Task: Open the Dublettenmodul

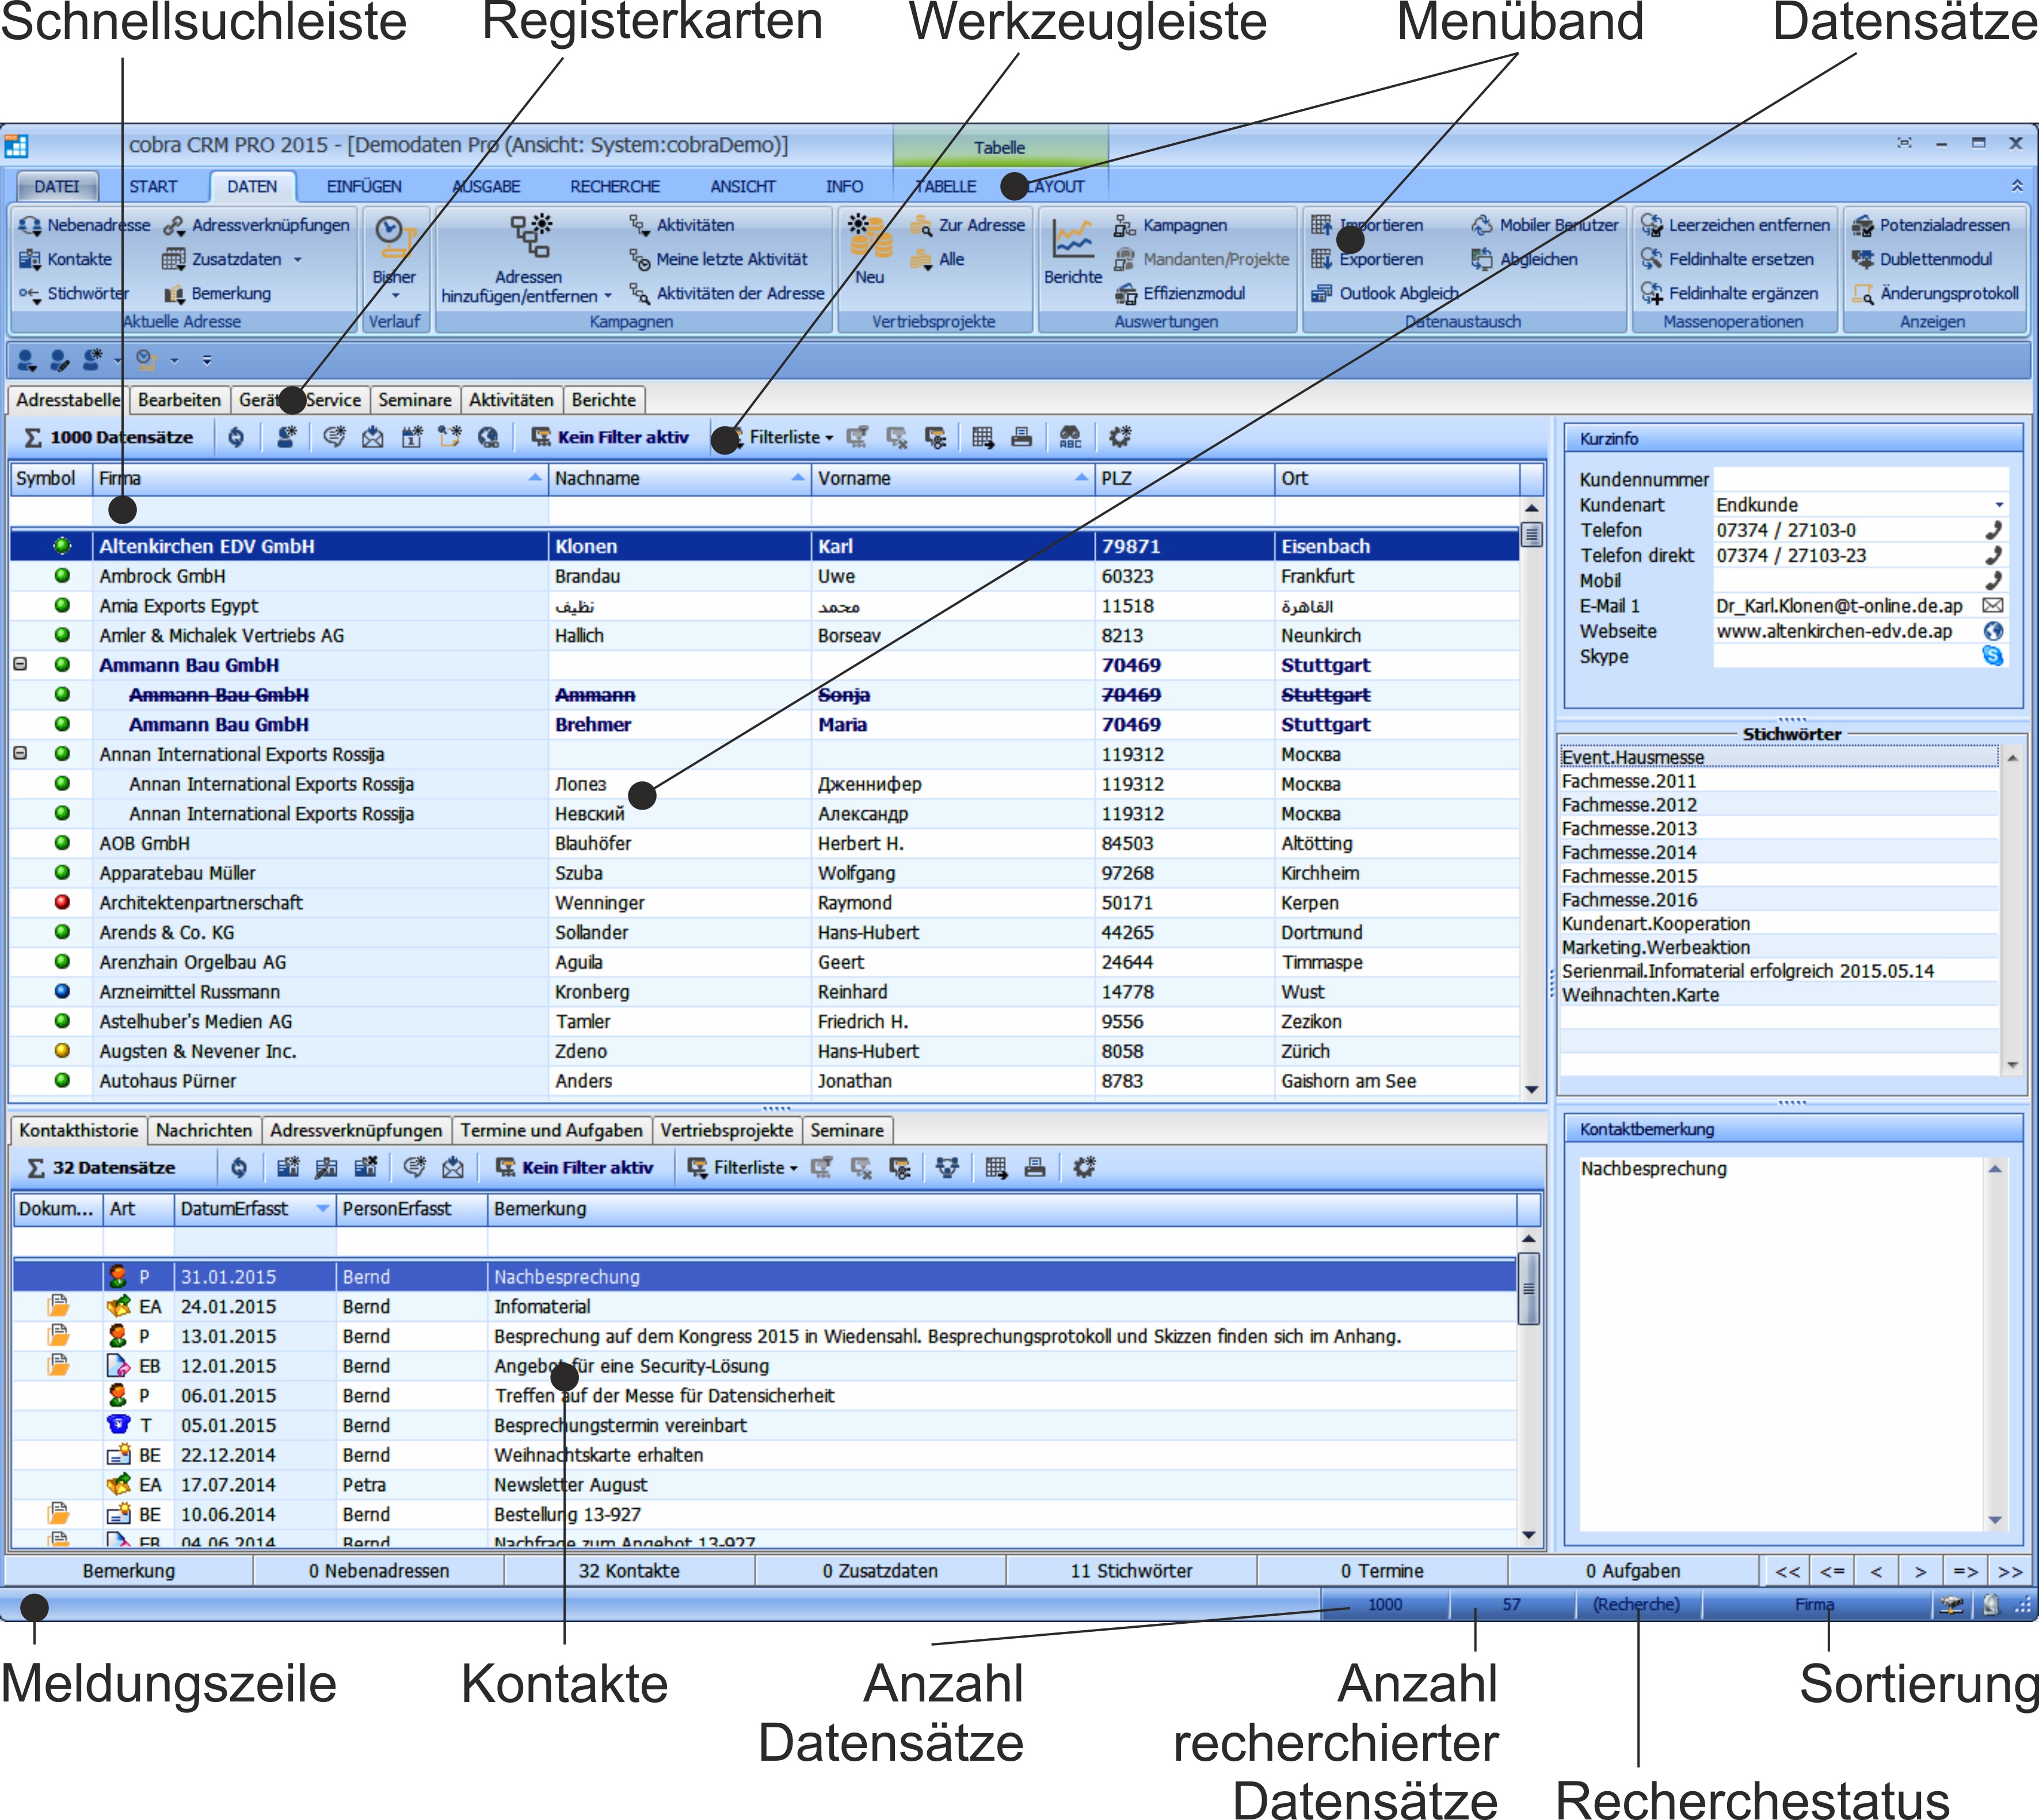Action: coord(1921,259)
